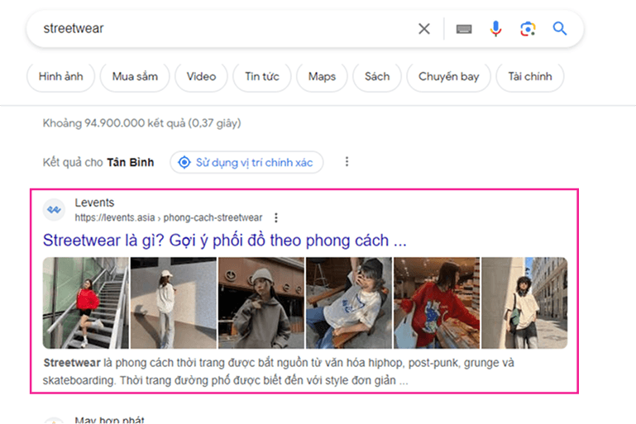
Task: Click Sử dụng vị trí chính xác button
Action: (x=246, y=162)
